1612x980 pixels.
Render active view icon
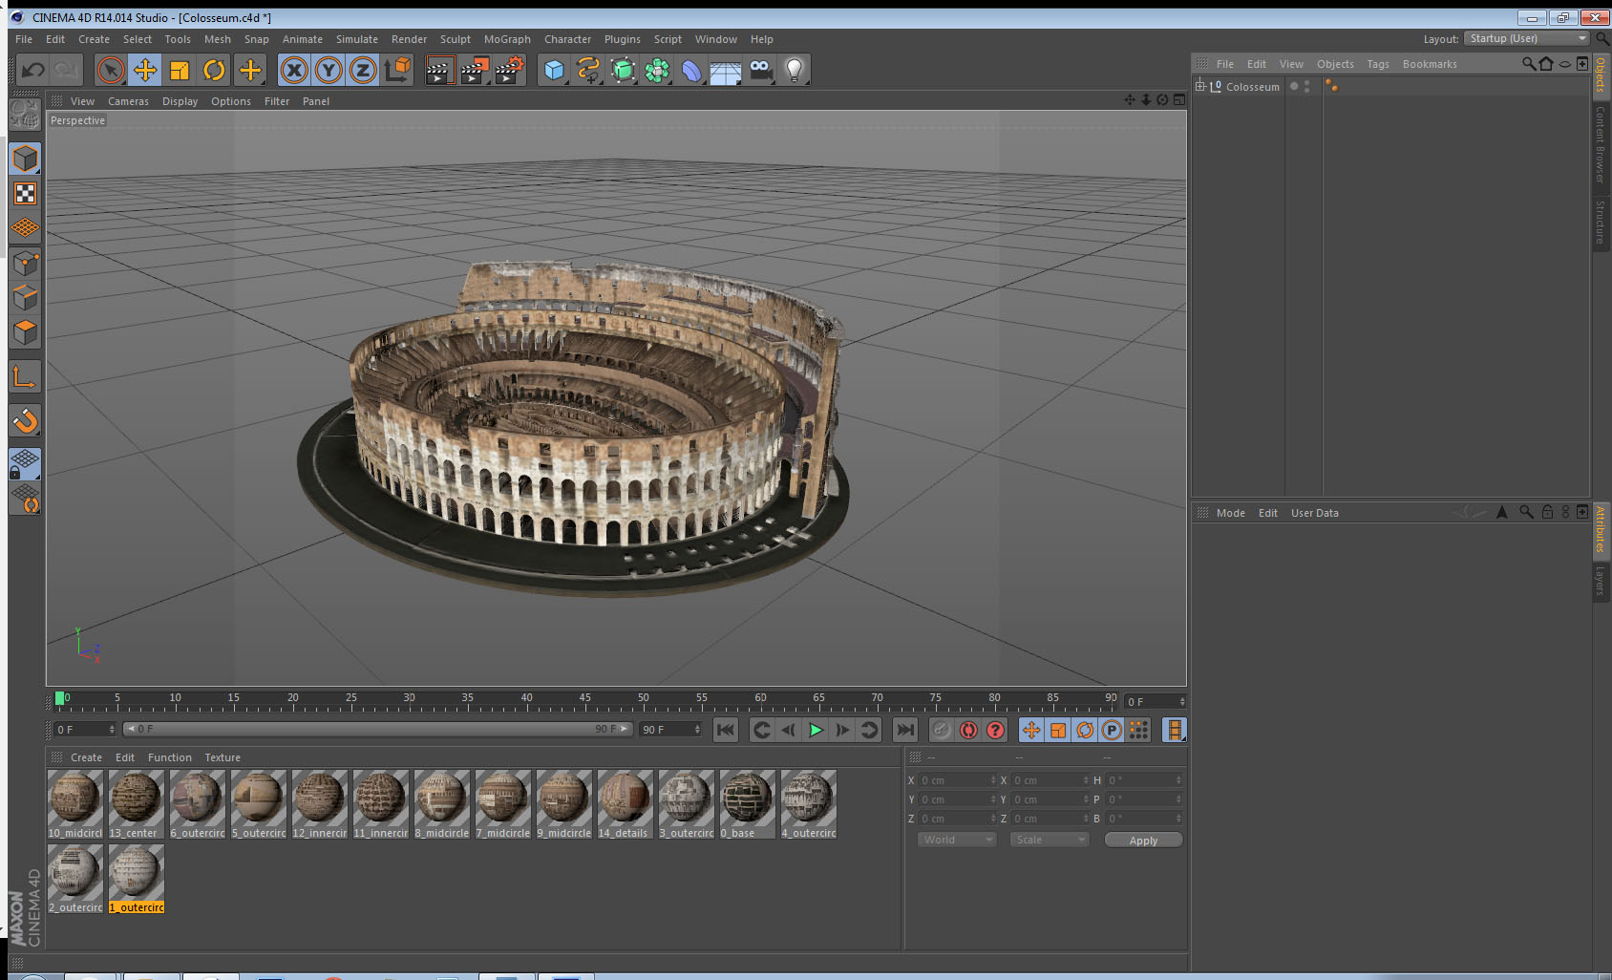tap(438, 70)
